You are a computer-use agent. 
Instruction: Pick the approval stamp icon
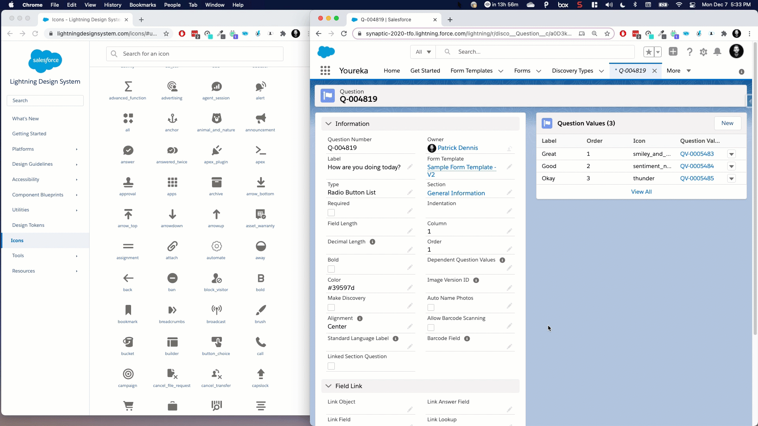click(128, 182)
